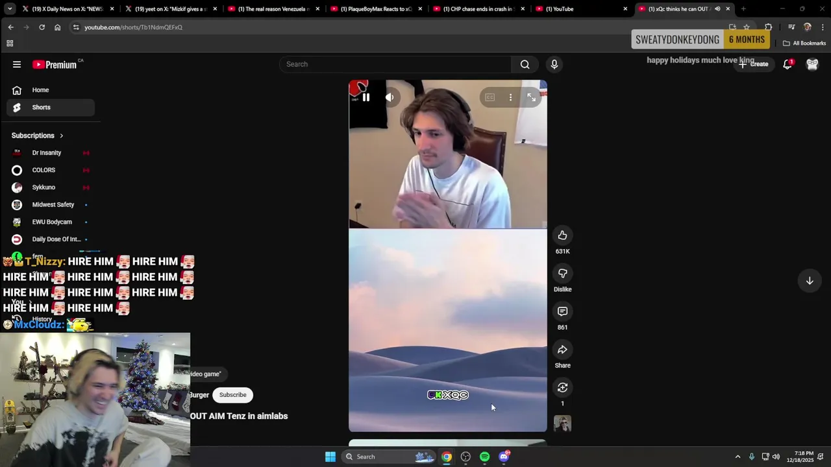Switch to real reason Venezuela tab
Viewport: 831px width, 467px height.
(x=274, y=9)
